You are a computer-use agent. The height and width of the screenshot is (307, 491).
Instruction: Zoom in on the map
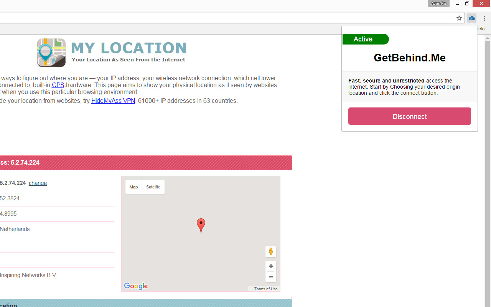pyautogui.click(x=271, y=266)
